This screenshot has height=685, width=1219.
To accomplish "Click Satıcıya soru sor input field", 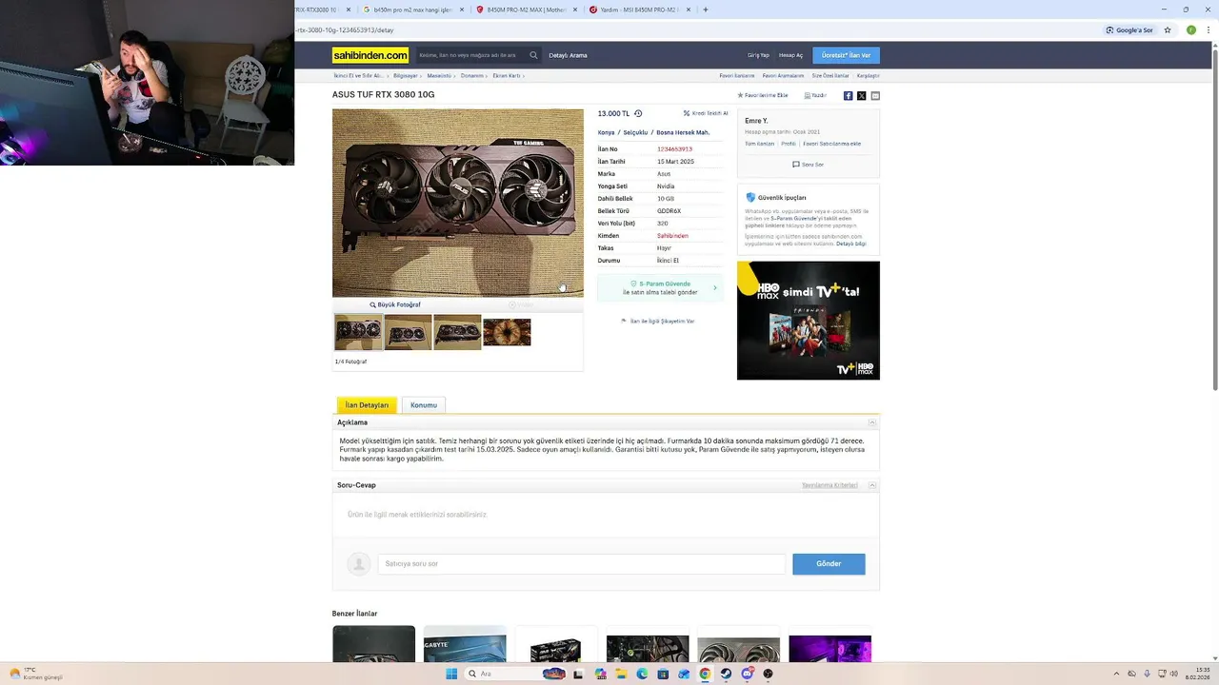I will (581, 564).
